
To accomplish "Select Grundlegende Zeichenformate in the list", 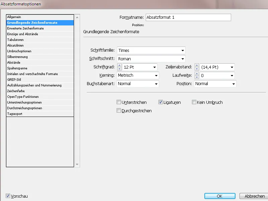I will coord(40,22).
